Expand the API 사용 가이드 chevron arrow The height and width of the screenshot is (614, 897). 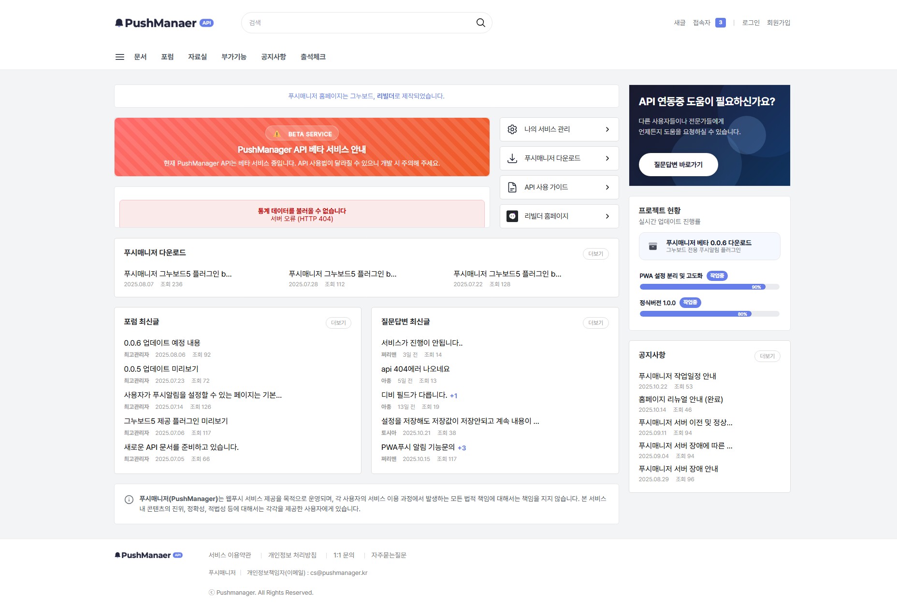(x=608, y=187)
